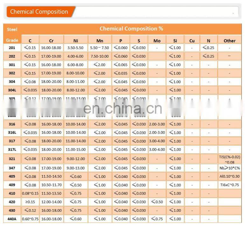The height and width of the screenshot is (226, 245).
Task: Click the 0.08~0.15 carbon value for grade 410
Action: [x=30, y=193]
